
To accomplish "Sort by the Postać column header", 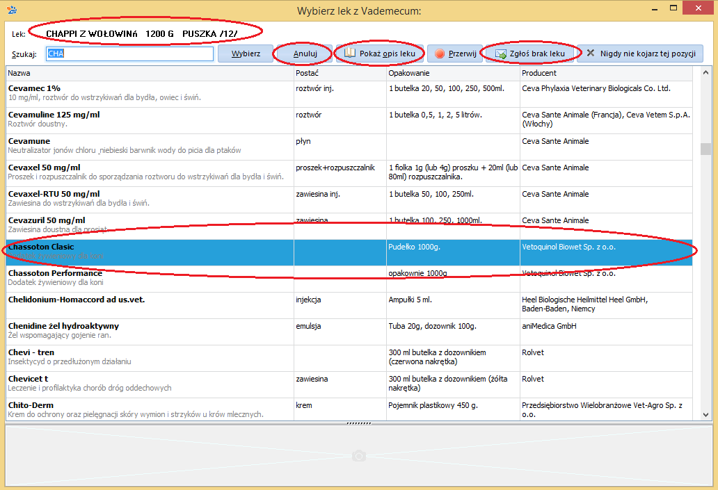I will click(340, 73).
